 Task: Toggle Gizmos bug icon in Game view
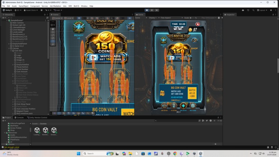coord(219,18)
